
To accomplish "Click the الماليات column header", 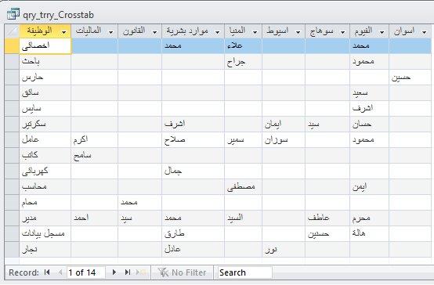I will click(x=94, y=31).
